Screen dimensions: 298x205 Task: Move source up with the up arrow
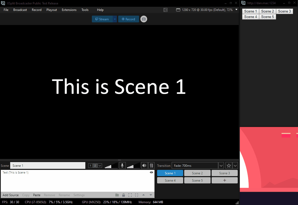144,195
